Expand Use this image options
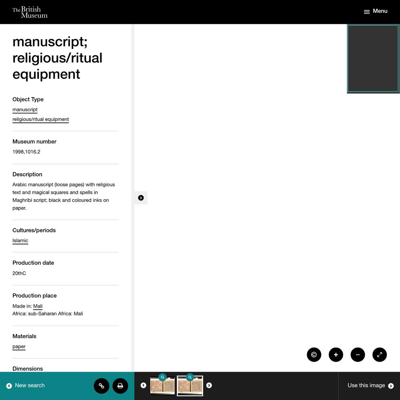Image resolution: width=400 pixels, height=400 pixels. pyautogui.click(x=370, y=386)
